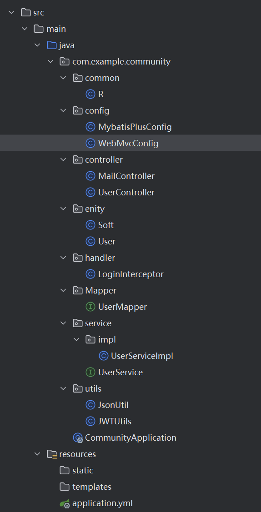The width and height of the screenshot is (261, 512).
Task: Open the UserServiceImpl class
Action: pyautogui.click(x=142, y=356)
